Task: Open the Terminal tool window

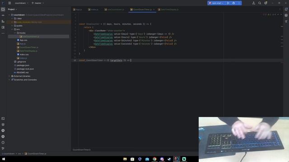Action: pos(3,119)
